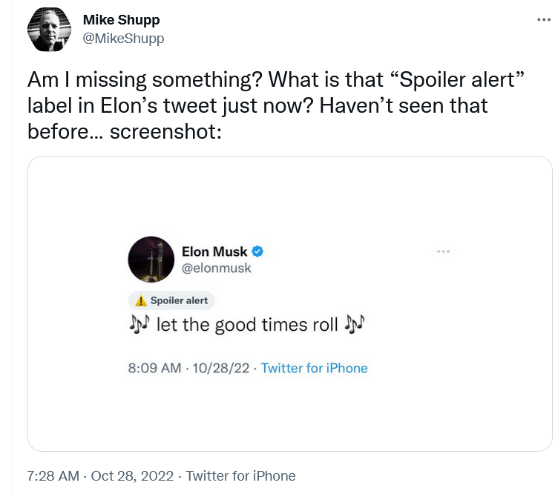
Task: Click the grey Twitter for iPhone source label
Action: click(x=240, y=476)
